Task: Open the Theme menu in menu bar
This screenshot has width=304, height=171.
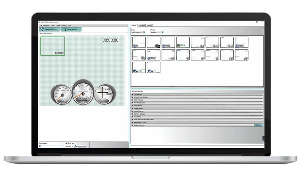Action: [x=58, y=25]
